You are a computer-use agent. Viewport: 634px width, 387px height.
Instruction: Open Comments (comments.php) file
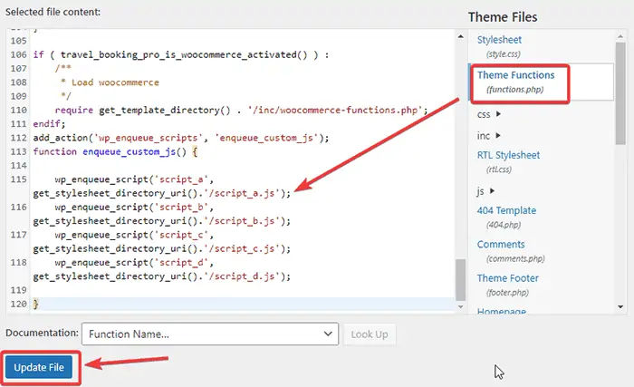(501, 244)
